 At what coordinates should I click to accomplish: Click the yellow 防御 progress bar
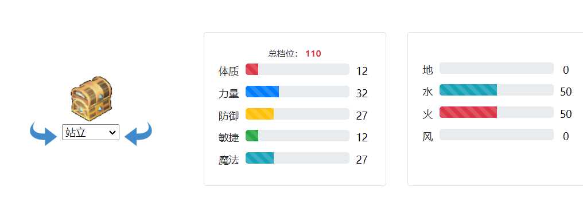click(297, 114)
